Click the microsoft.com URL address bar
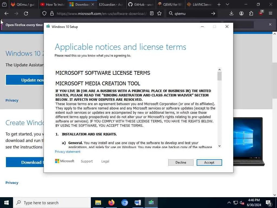 pyautogui.click(x=101, y=14)
